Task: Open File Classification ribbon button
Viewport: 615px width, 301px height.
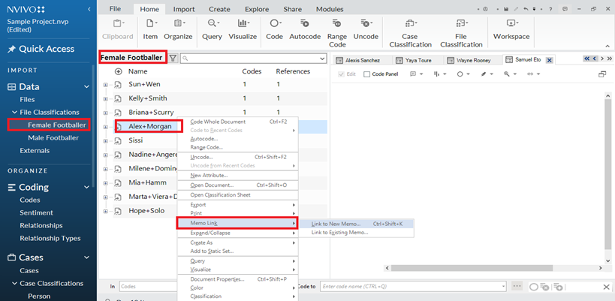Action: pyautogui.click(x=461, y=33)
